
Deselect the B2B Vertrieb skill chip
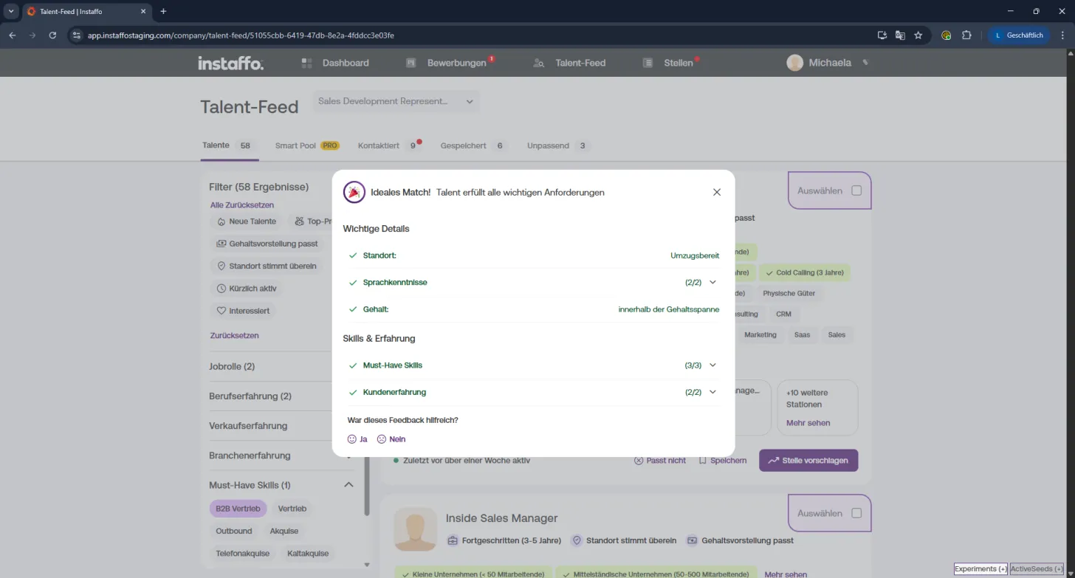[x=238, y=509]
